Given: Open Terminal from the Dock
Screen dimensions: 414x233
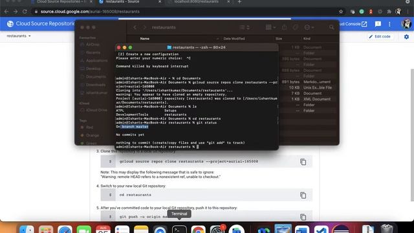Looking at the screenshot, I should click(x=179, y=229).
